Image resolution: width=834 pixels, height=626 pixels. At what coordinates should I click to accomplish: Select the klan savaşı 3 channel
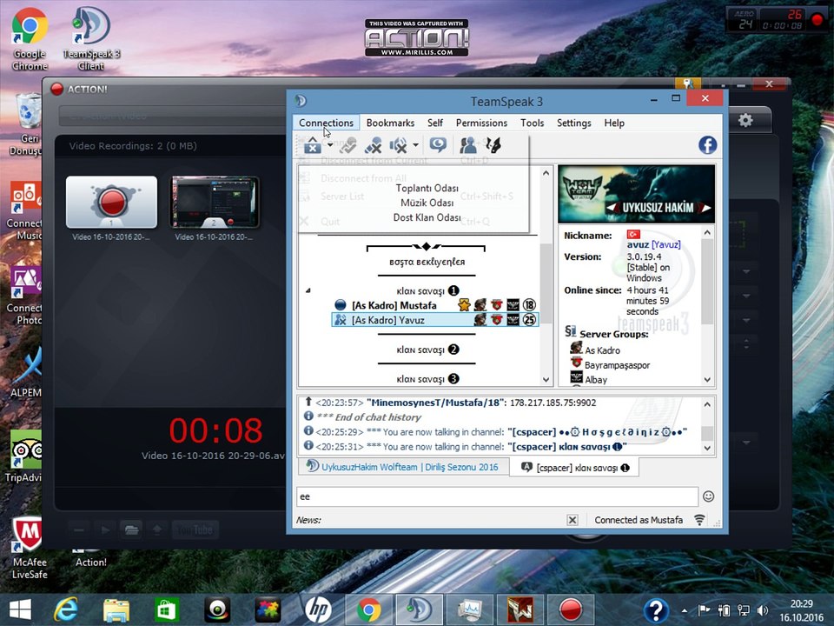point(427,379)
